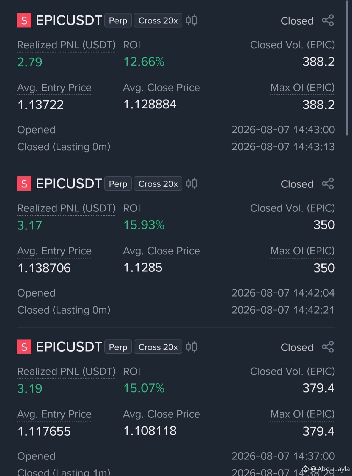Image resolution: width=352 pixels, height=476 pixels.
Task: Click Cross 20x tag on first trade
Action: [x=158, y=20]
